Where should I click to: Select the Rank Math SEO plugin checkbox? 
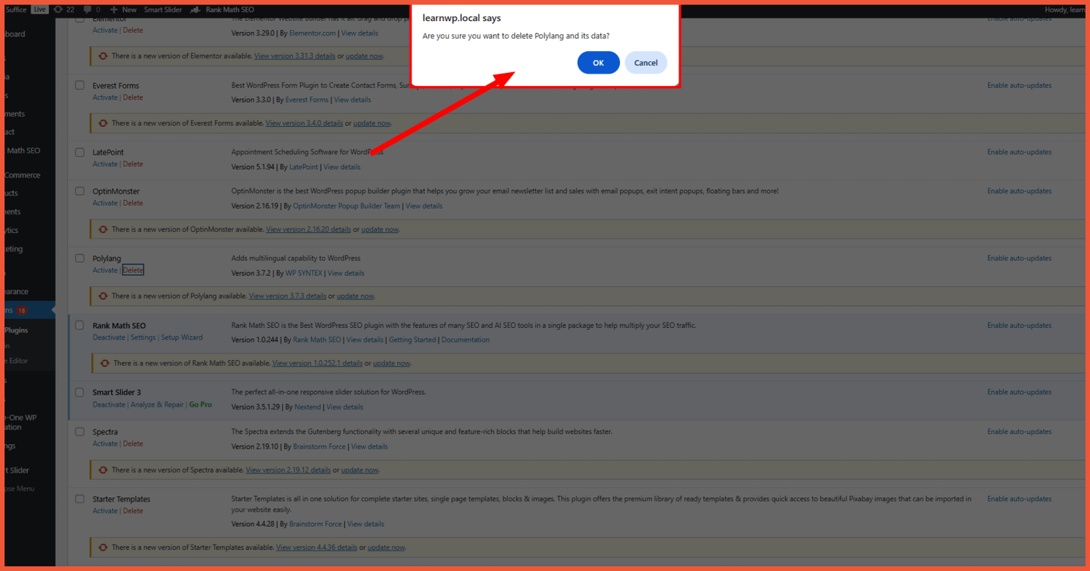pyautogui.click(x=80, y=325)
